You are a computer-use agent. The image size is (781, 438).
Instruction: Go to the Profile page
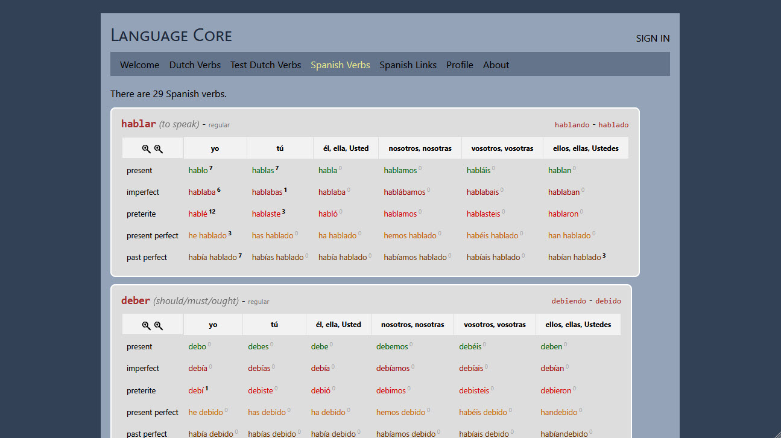460,65
